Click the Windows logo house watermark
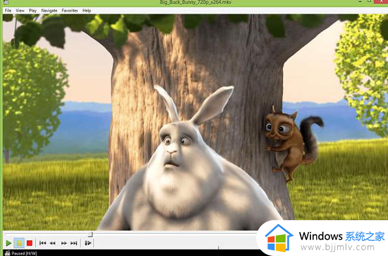This screenshot has height=256, width=388. click(279, 238)
